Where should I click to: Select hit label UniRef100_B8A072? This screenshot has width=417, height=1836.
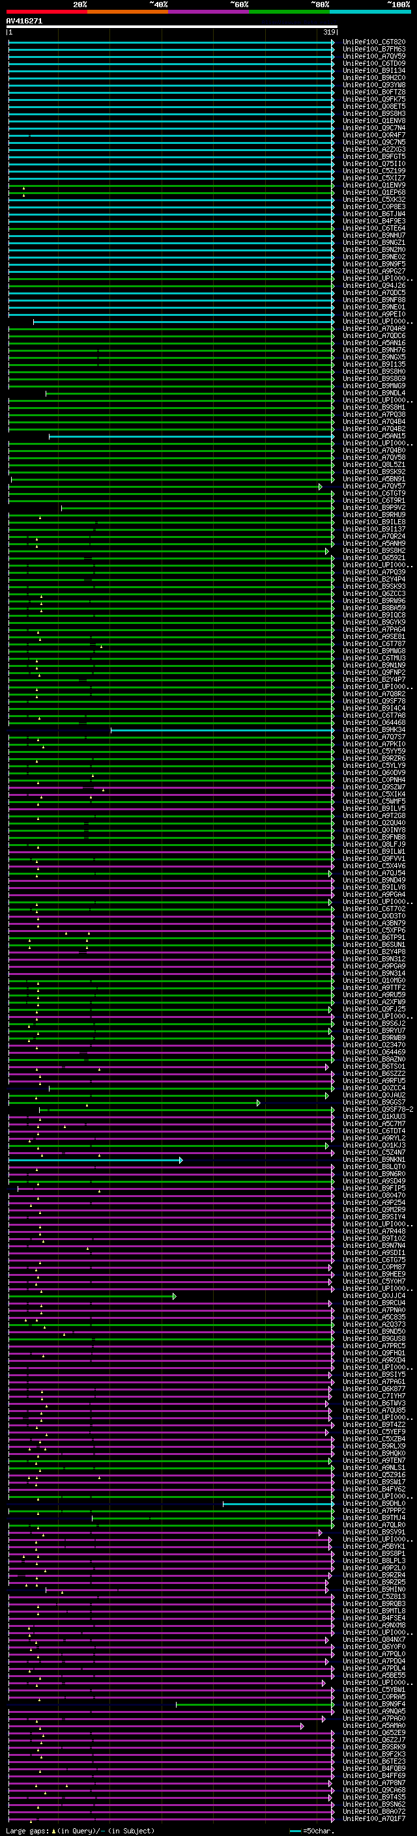pyautogui.click(x=374, y=1812)
